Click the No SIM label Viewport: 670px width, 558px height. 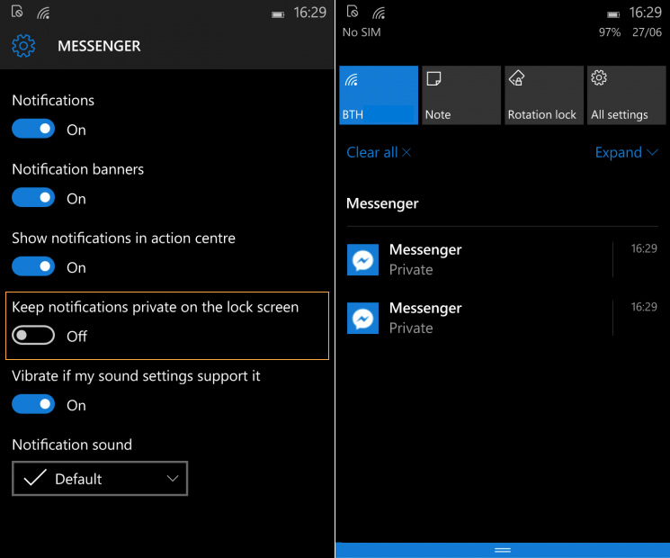[362, 32]
